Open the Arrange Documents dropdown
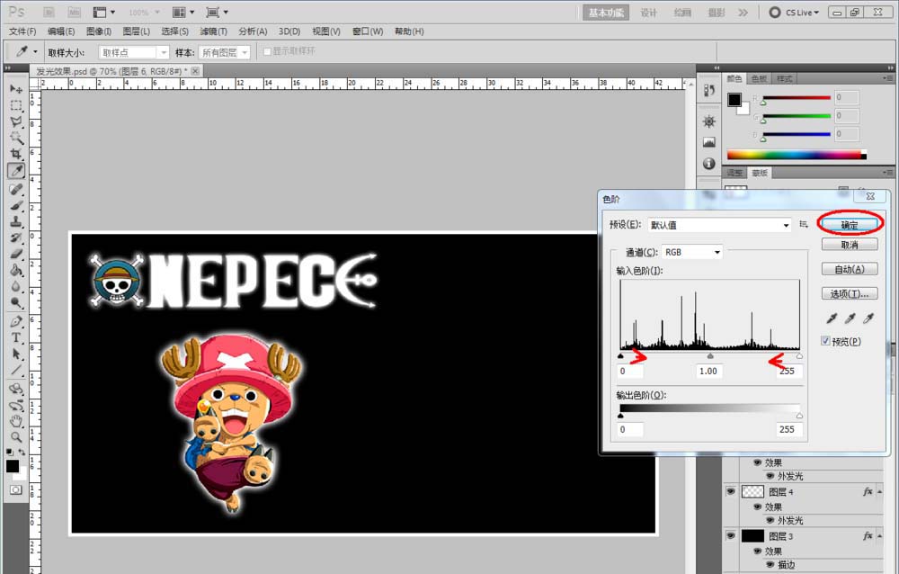Screen dimensions: 899x574 click(x=183, y=12)
